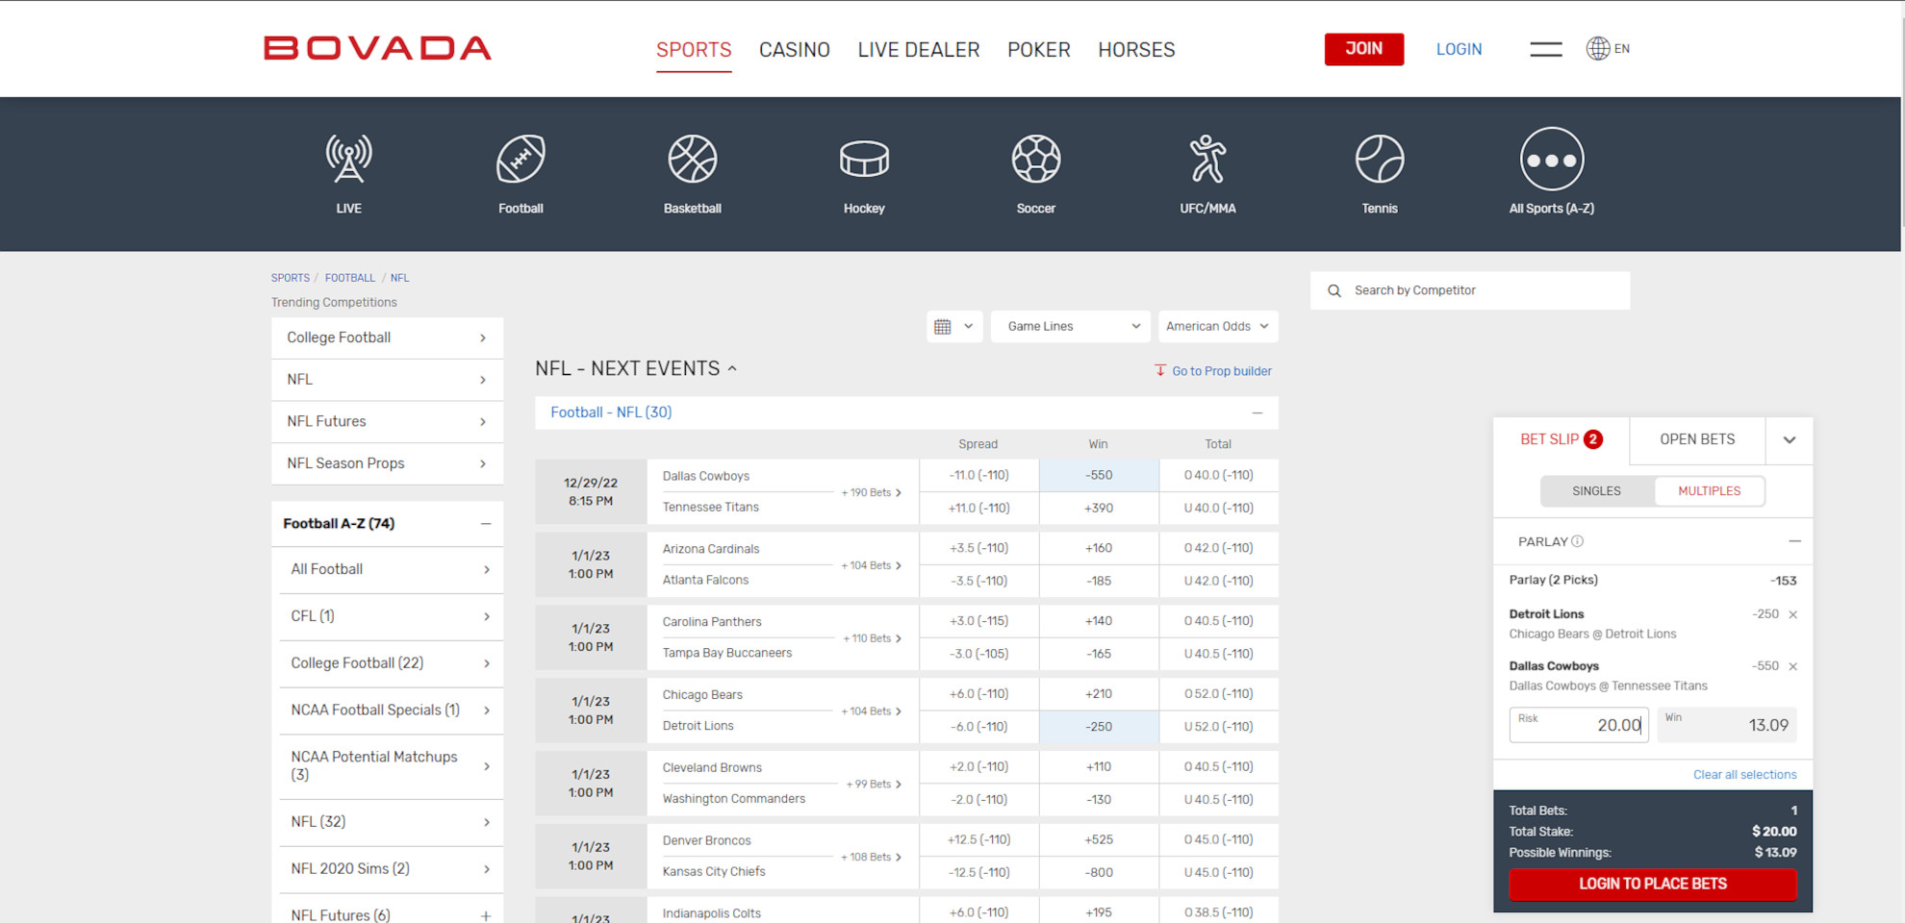Click the Login link

[1459, 49]
